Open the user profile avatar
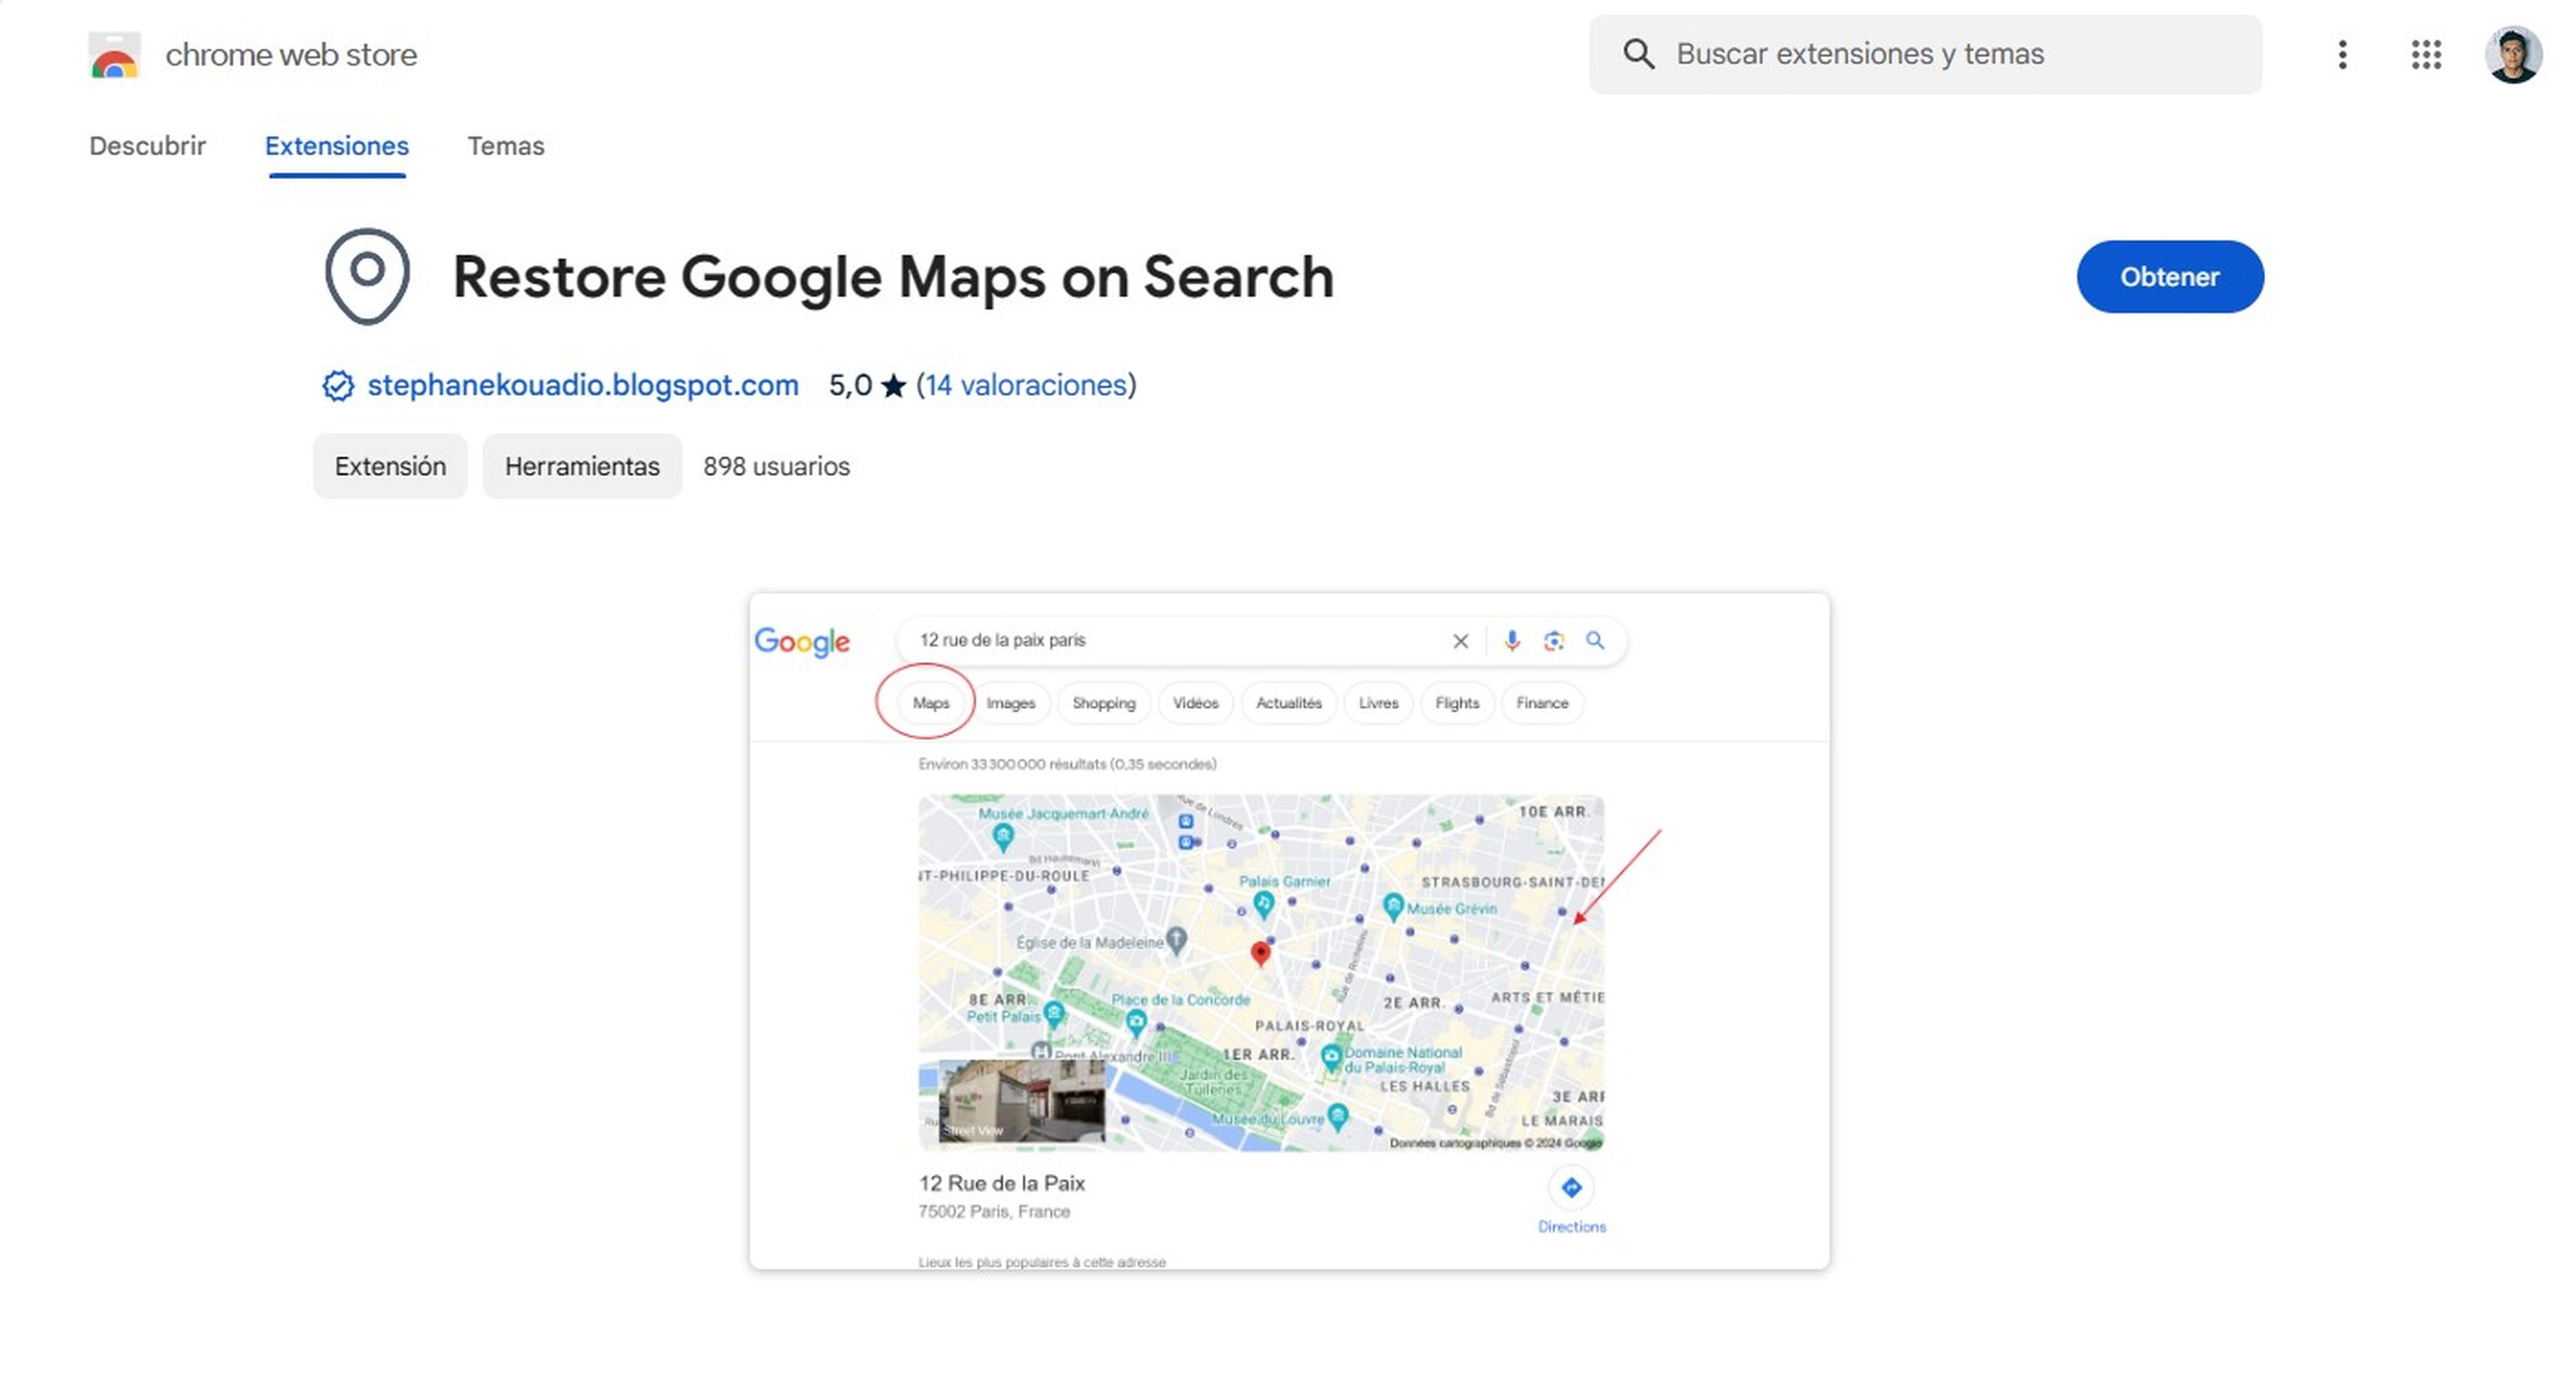Image resolution: width=2576 pixels, height=1382 pixels. [2513, 54]
